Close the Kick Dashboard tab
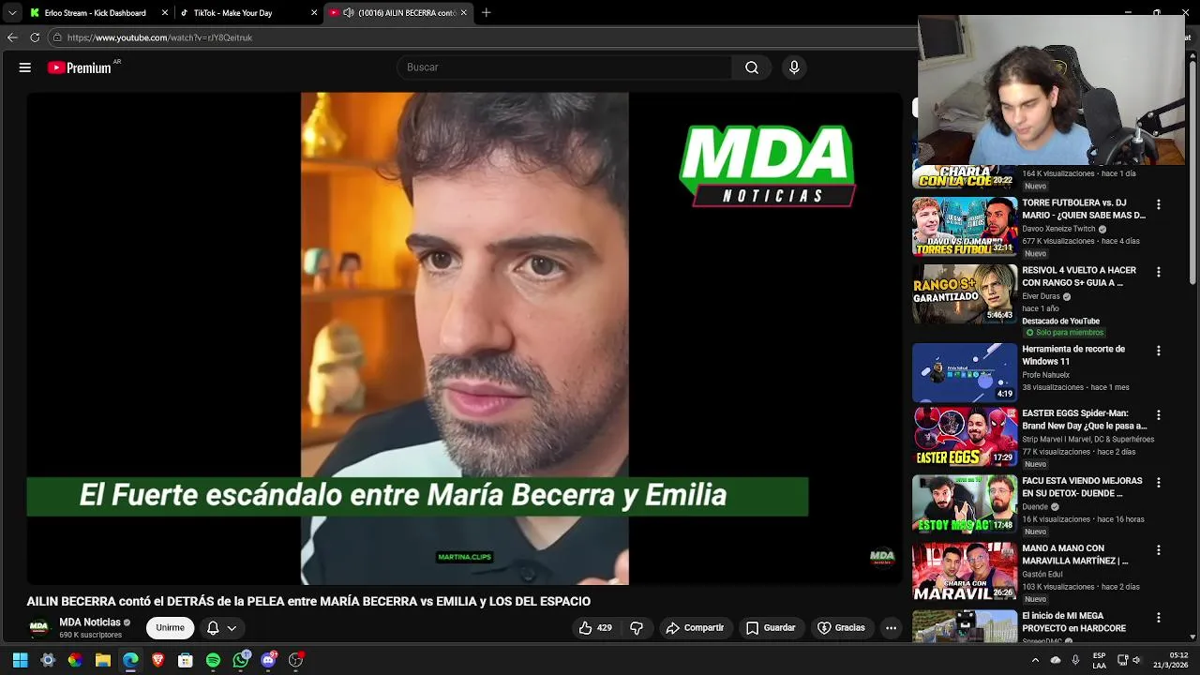 point(165,13)
